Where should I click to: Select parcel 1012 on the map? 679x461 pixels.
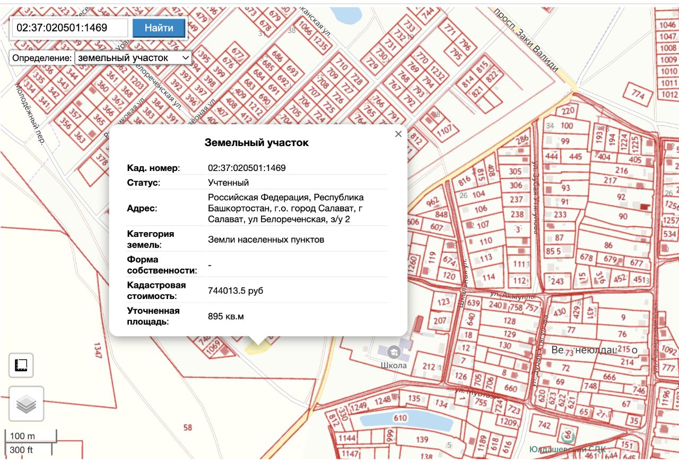pos(669,95)
